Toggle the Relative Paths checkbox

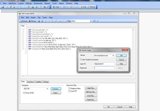pos(69,88)
